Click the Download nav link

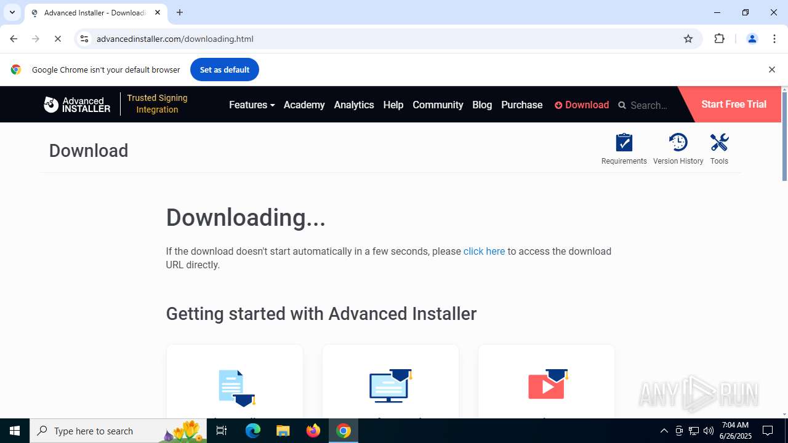pos(582,105)
